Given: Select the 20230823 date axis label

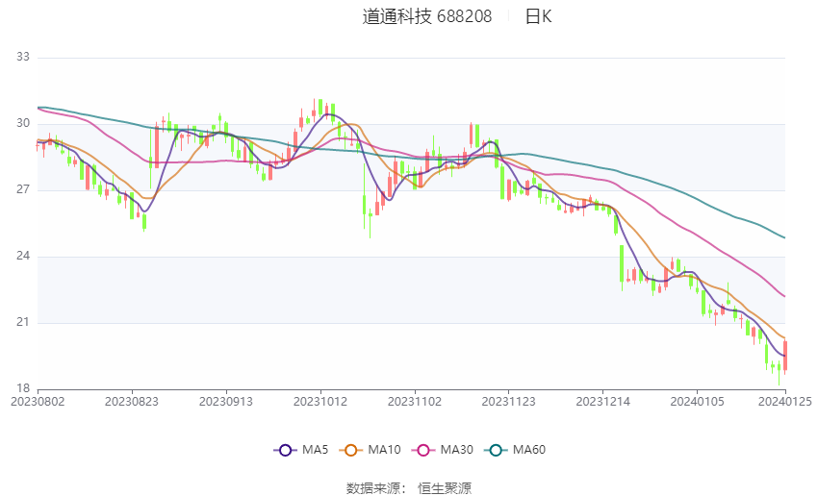Looking at the screenshot, I should (x=132, y=402).
